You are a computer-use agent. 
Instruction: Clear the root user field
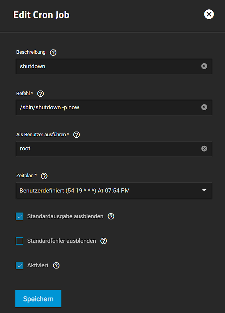click(204, 148)
